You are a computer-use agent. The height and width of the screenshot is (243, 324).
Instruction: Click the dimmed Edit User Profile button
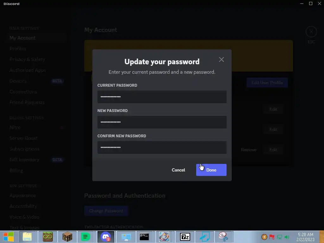(x=267, y=83)
